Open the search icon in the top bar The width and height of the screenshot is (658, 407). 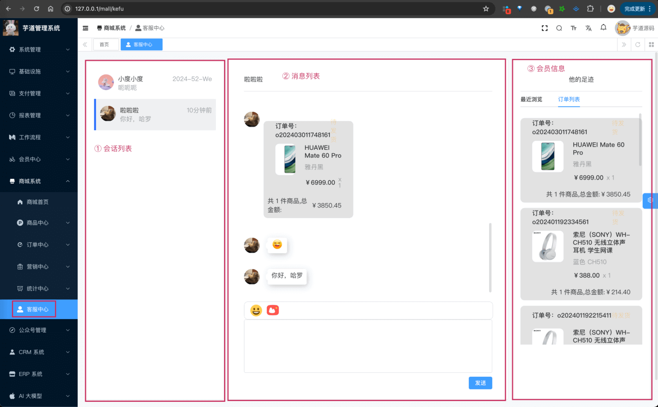(559, 28)
